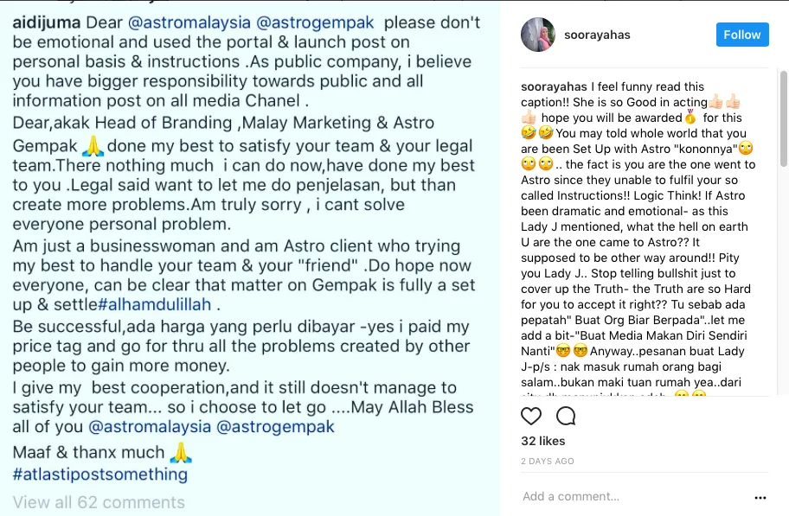789x516 pixels.
Task: Click the bold soorayahas name starting the caption
Action: click(554, 86)
